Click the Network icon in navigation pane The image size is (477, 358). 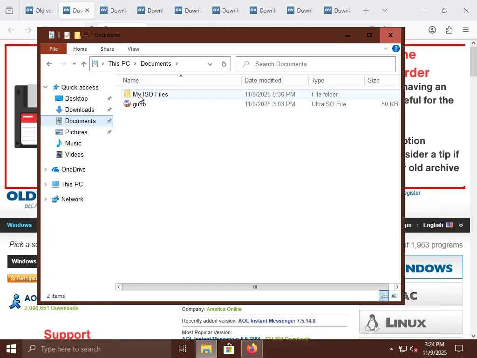(x=55, y=199)
